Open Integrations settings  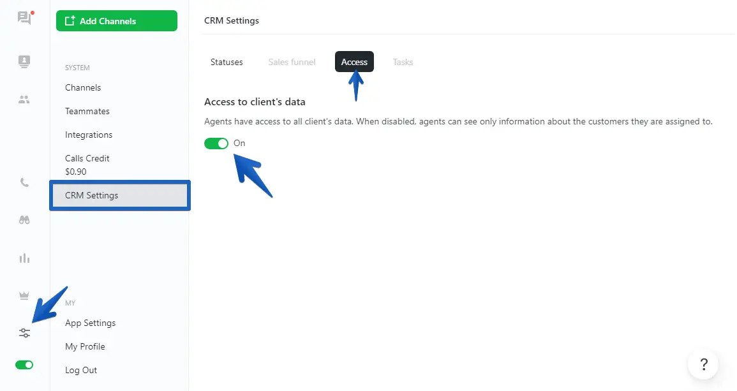tap(89, 135)
